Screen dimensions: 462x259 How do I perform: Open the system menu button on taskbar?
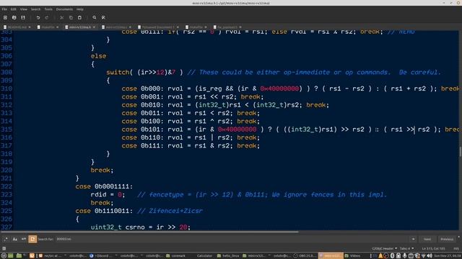coord(4,256)
